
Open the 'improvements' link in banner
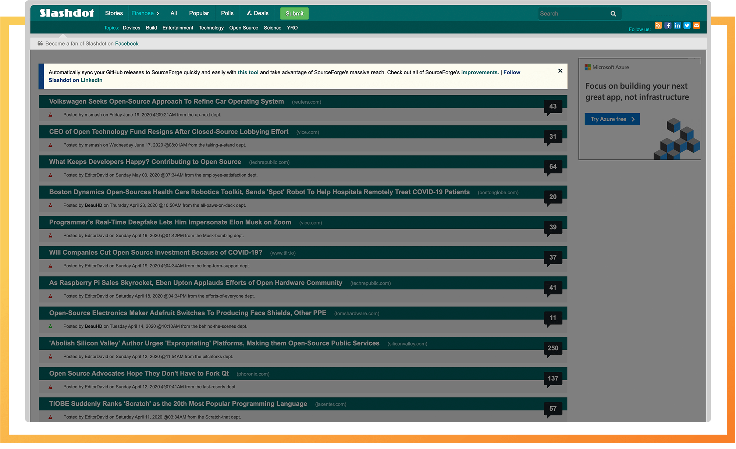click(480, 72)
